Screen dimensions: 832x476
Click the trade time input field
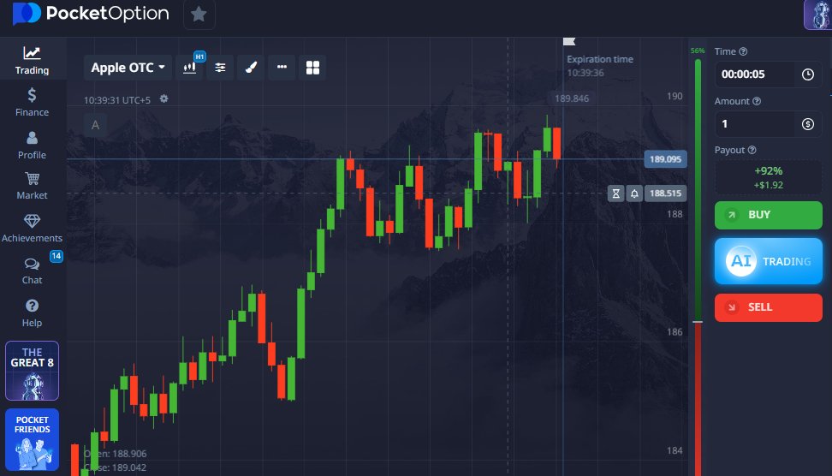click(756, 74)
